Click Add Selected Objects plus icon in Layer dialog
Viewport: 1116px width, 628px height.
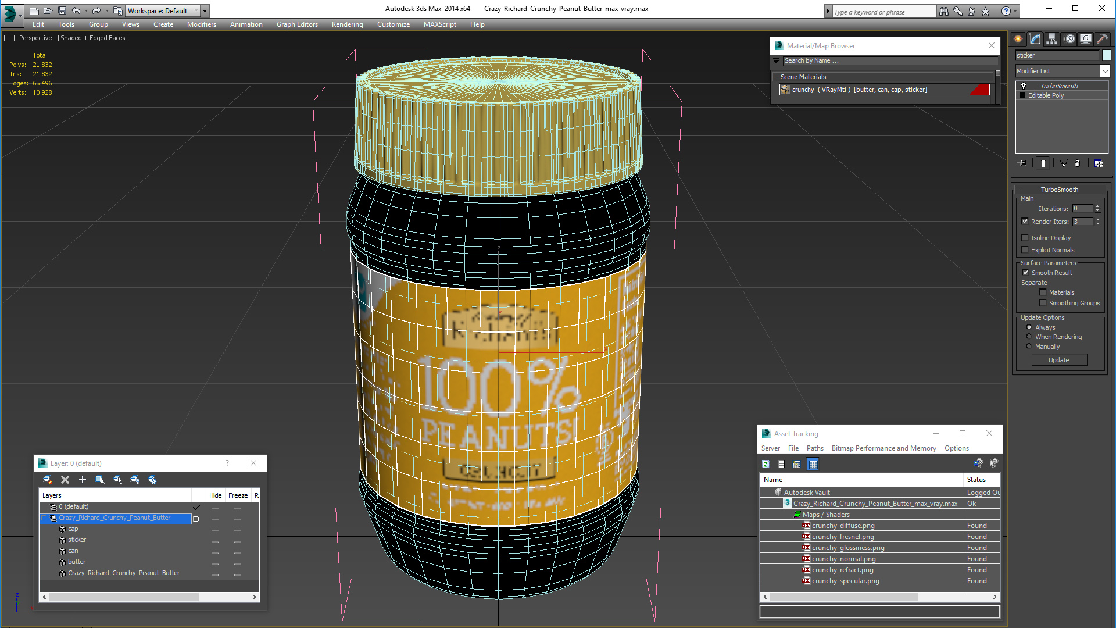pos(83,480)
